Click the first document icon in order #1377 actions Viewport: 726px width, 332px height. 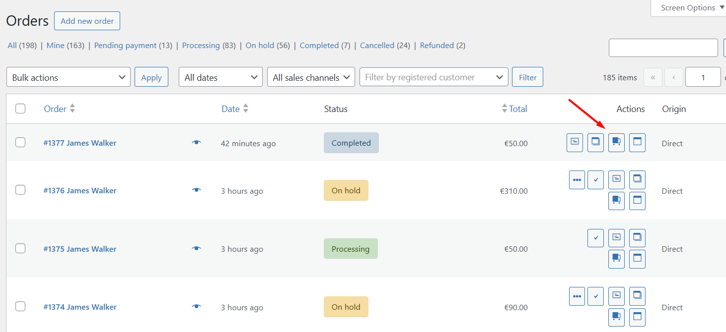(x=575, y=143)
